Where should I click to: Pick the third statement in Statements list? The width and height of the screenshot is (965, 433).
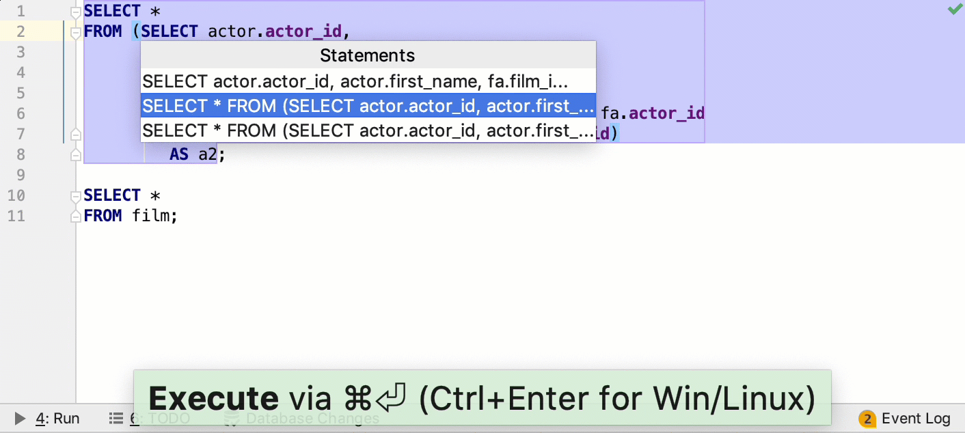pos(368,130)
